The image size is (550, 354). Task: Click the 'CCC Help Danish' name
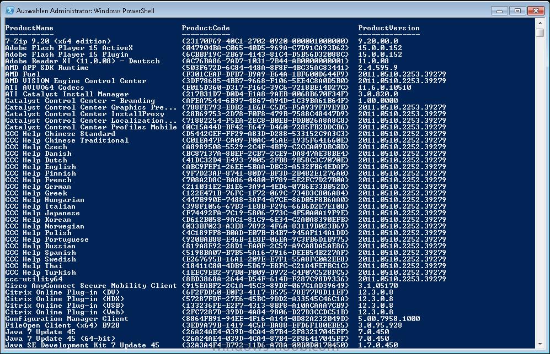click(x=38, y=154)
